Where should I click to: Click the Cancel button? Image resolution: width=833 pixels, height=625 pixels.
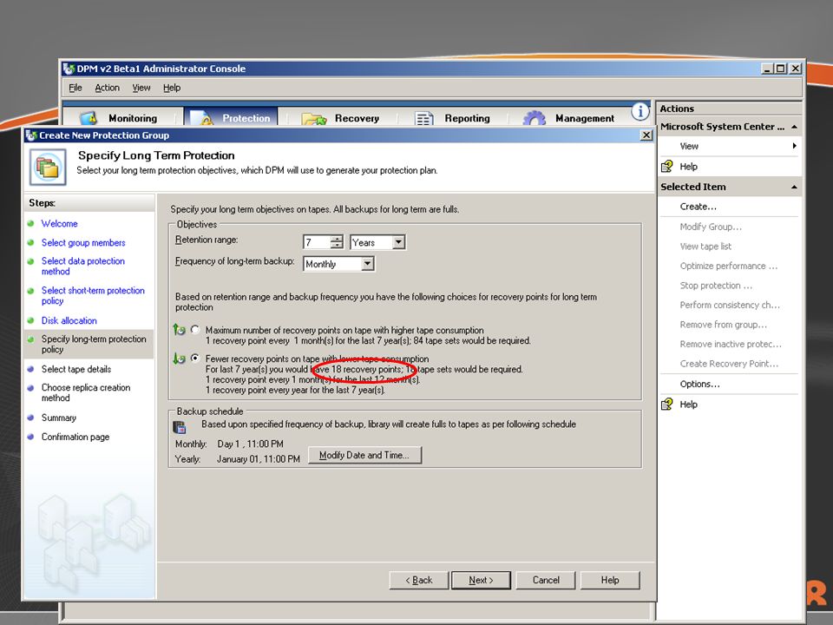[546, 580]
